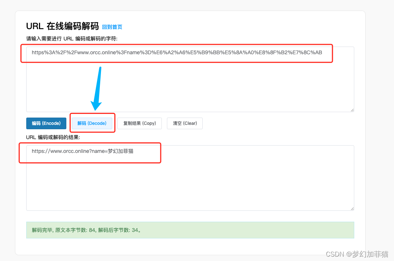
Task: Click the 解码 (Decode) button
Action: pyautogui.click(x=92, y=123)
